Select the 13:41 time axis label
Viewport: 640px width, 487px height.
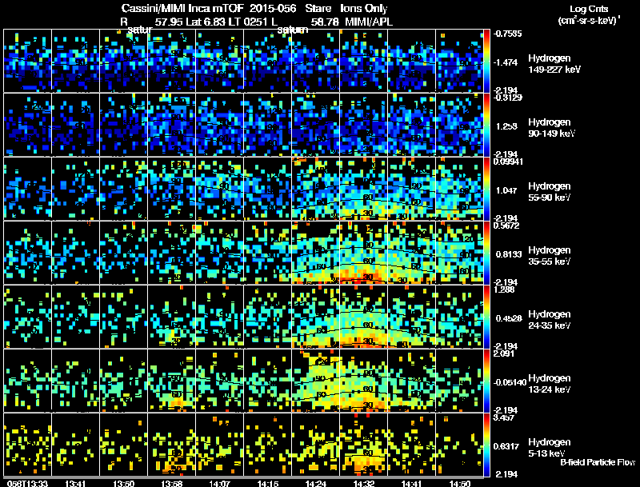(75, 483)
